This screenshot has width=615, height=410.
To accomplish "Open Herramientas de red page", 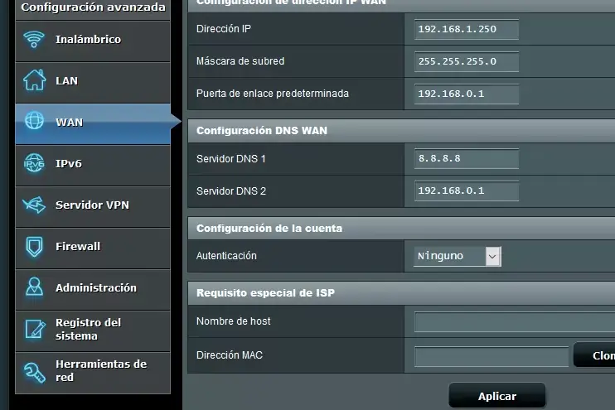I will coord(93,373).
